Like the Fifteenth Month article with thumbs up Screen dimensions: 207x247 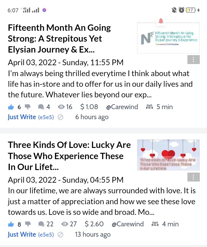11,107
